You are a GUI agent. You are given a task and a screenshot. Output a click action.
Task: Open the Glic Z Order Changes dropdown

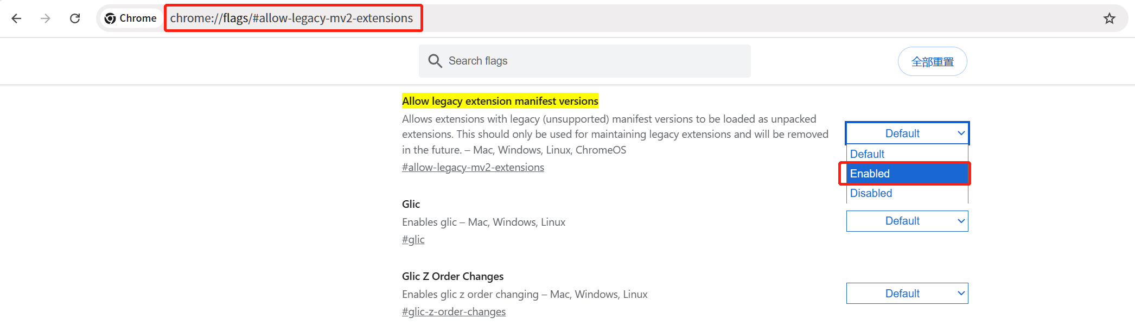click(x=907, y=294)
